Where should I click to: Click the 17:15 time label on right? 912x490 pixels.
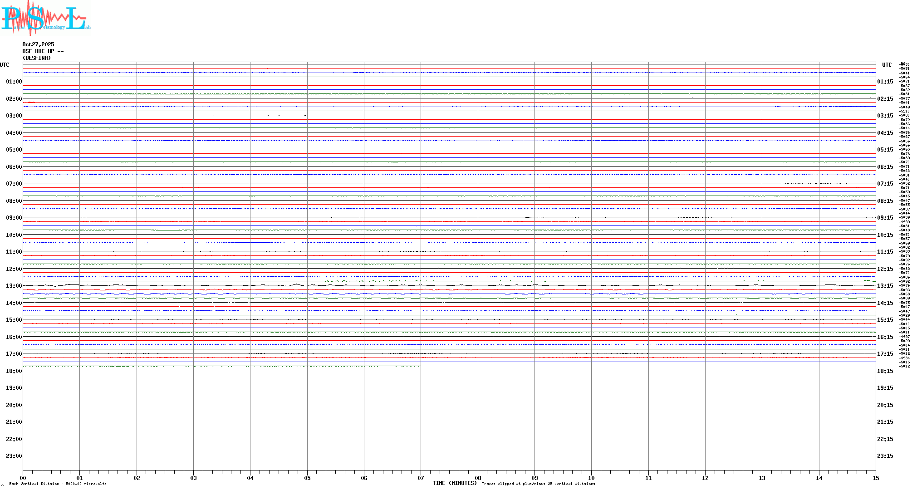[885, 354]
